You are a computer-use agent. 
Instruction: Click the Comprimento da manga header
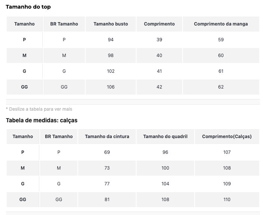pos(221,24)
